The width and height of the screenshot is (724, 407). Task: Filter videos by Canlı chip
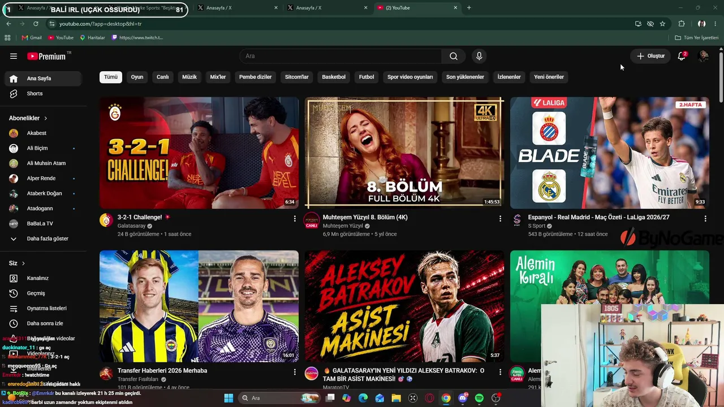coord(163,77)
